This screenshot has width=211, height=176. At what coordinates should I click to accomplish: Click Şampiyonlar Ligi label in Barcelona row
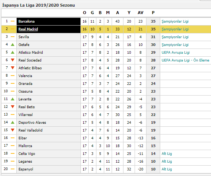(175, 21)
